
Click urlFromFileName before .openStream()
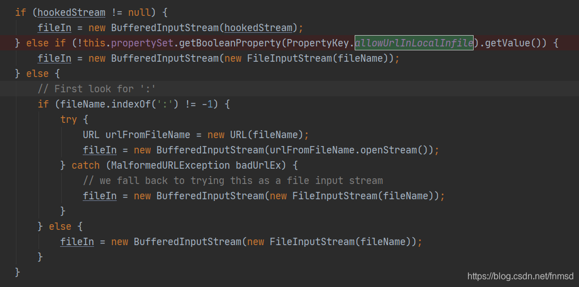[x=312, y=150]
